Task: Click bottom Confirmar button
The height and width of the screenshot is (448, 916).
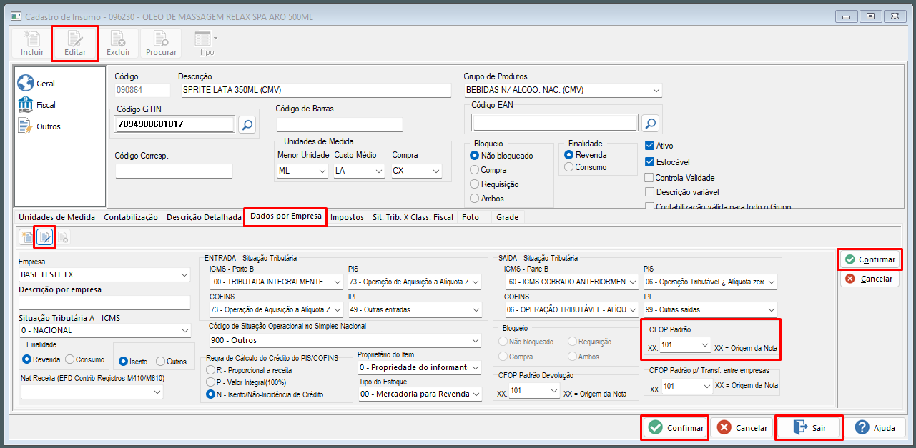Action: click(x=676, y=428)
